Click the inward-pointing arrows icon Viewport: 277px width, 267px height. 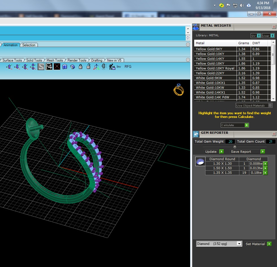(x=33, y=67)
